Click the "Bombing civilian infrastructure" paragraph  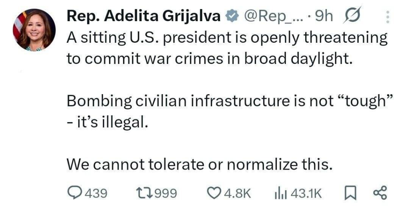pos(226,111)
